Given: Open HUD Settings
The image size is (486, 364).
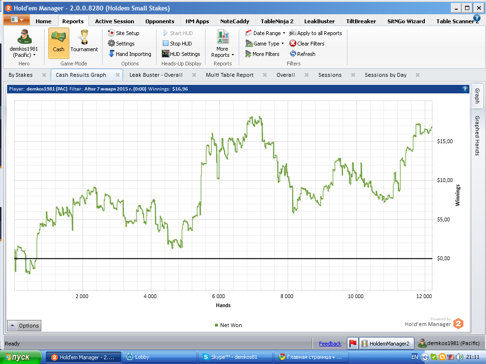Looking at the screenshot, I should pyautogui.click(x=181, y=54).
